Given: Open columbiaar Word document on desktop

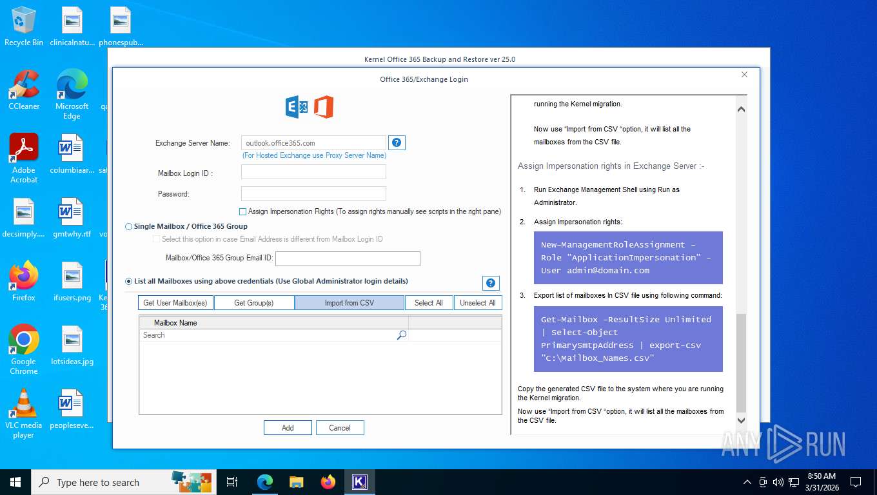Looking at the screenshot, I should click(x=72, y=155).
